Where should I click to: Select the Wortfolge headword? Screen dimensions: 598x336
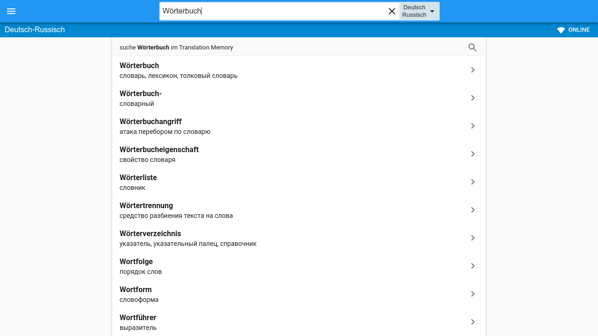[136, 262]
